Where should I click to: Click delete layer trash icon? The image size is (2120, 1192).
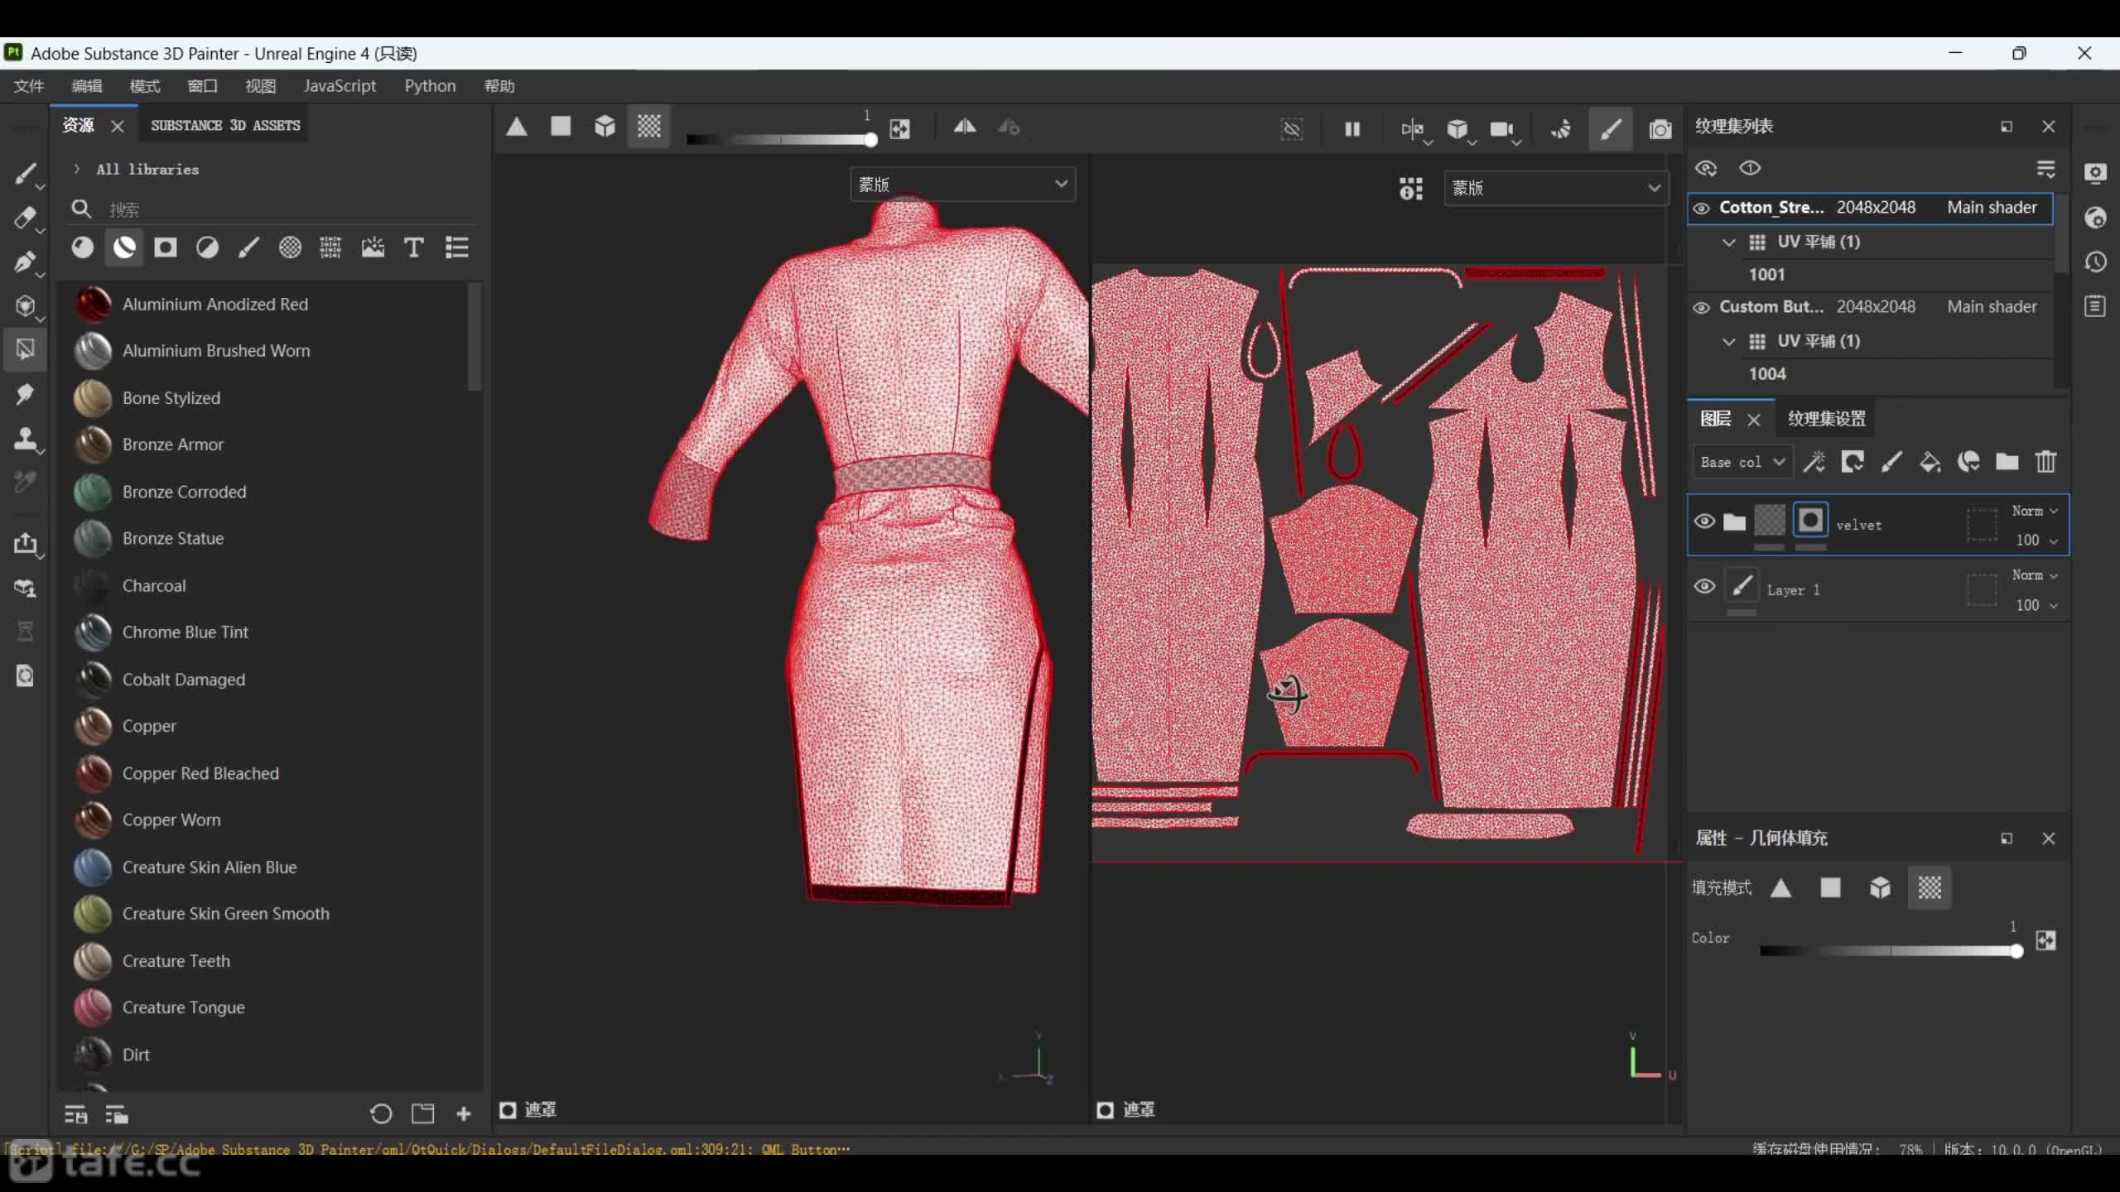coord(2045,462)
